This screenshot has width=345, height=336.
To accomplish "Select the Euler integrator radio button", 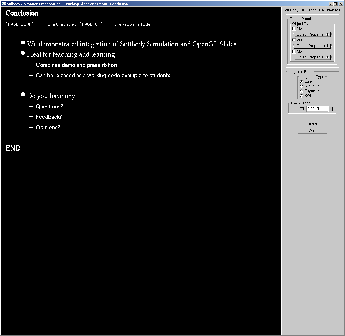I will 302,81.
